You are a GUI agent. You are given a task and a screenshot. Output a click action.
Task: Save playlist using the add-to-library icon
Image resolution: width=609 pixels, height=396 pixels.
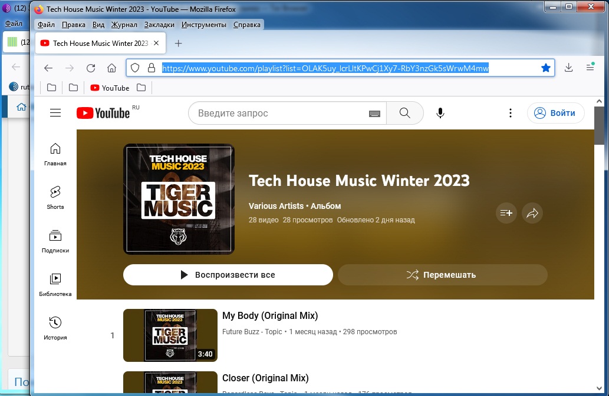click(506, 213)
